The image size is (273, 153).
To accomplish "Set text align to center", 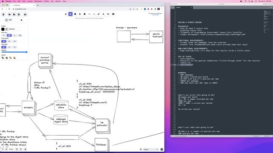I will pos(9,47).
